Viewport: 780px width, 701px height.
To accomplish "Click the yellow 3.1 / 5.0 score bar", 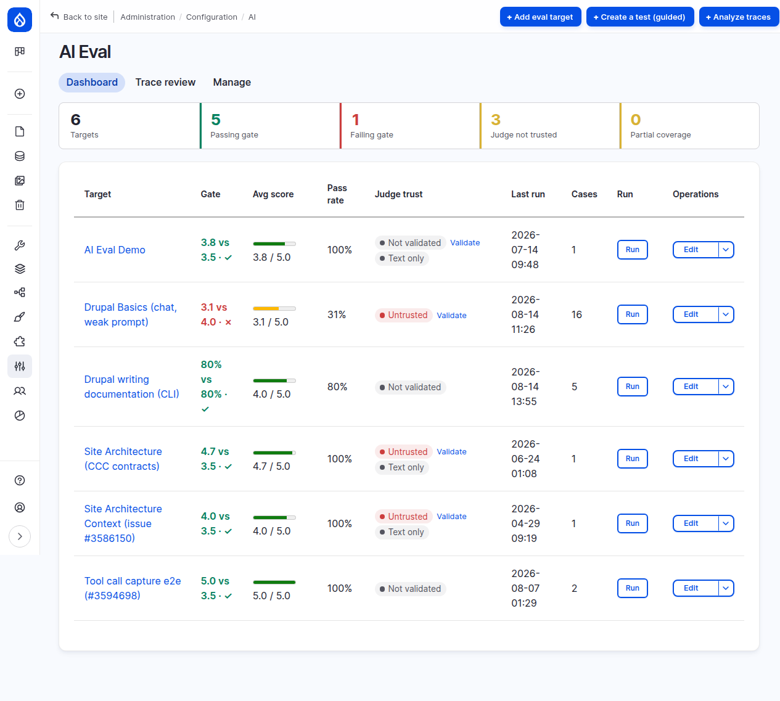I will click(x=274, y=308).
